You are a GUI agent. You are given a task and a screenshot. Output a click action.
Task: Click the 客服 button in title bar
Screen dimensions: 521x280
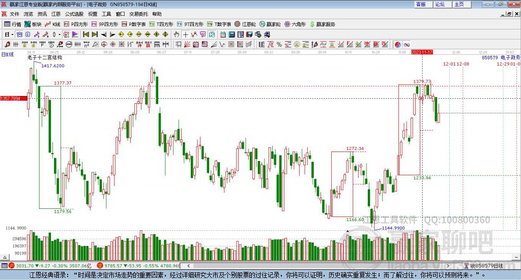[424, 4]
